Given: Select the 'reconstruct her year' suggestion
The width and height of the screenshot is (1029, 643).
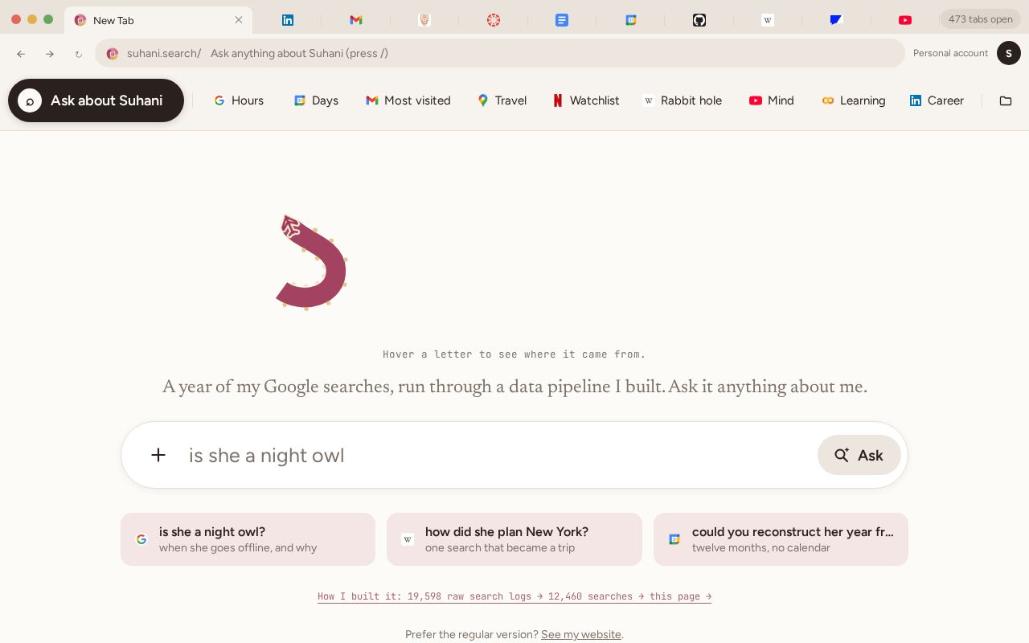Looking at the screenshot, I should 781,539.
